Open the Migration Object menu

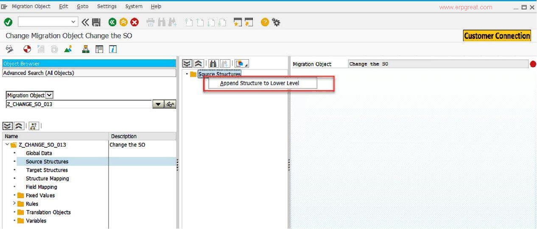tap(31, 6)
